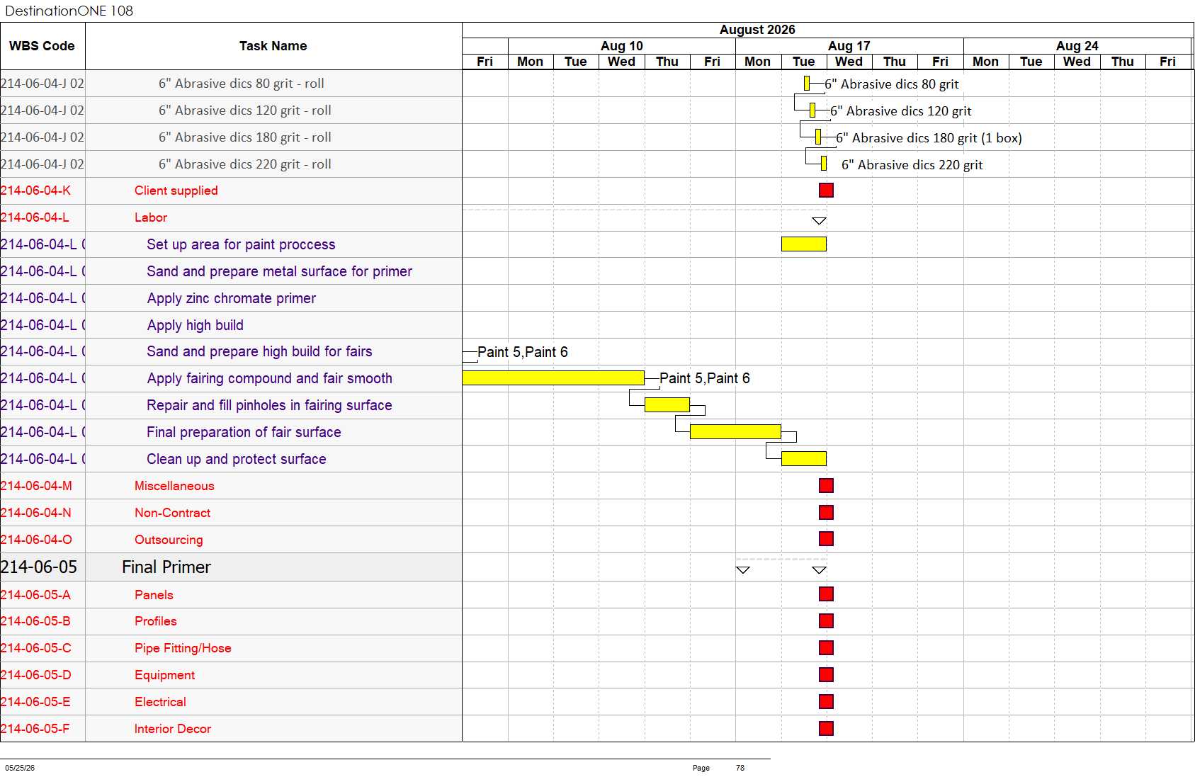The image size is (1195, 777).
Task: Select 'Set up area for paint proccess' task
Action: [x=241, y=244]
